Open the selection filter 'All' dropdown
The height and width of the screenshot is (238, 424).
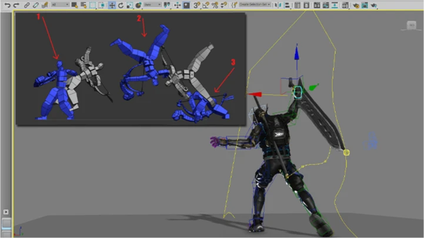click(x=60, y=5)
